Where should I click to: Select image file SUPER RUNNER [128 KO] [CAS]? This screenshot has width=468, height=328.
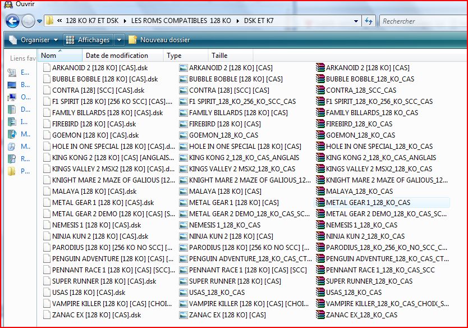[231, 281]
